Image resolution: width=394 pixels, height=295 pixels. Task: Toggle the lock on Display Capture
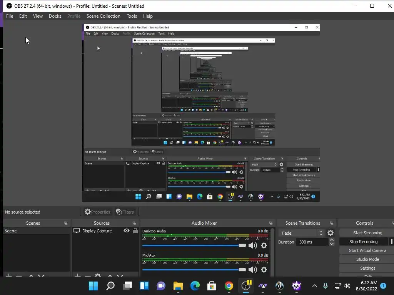coord(135,230)
